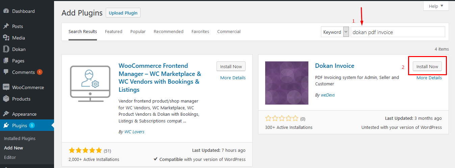Open the Dokan Invoice title link
Viewport: 455px width, 168px height.
click(x=335, y=66)
